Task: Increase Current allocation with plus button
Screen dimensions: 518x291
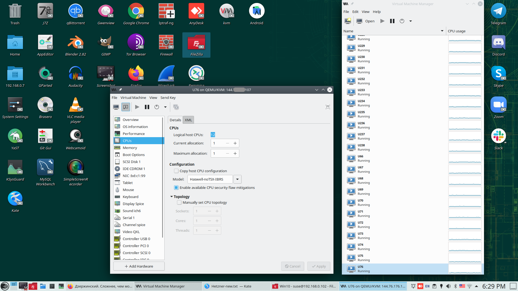Action: 235,143
